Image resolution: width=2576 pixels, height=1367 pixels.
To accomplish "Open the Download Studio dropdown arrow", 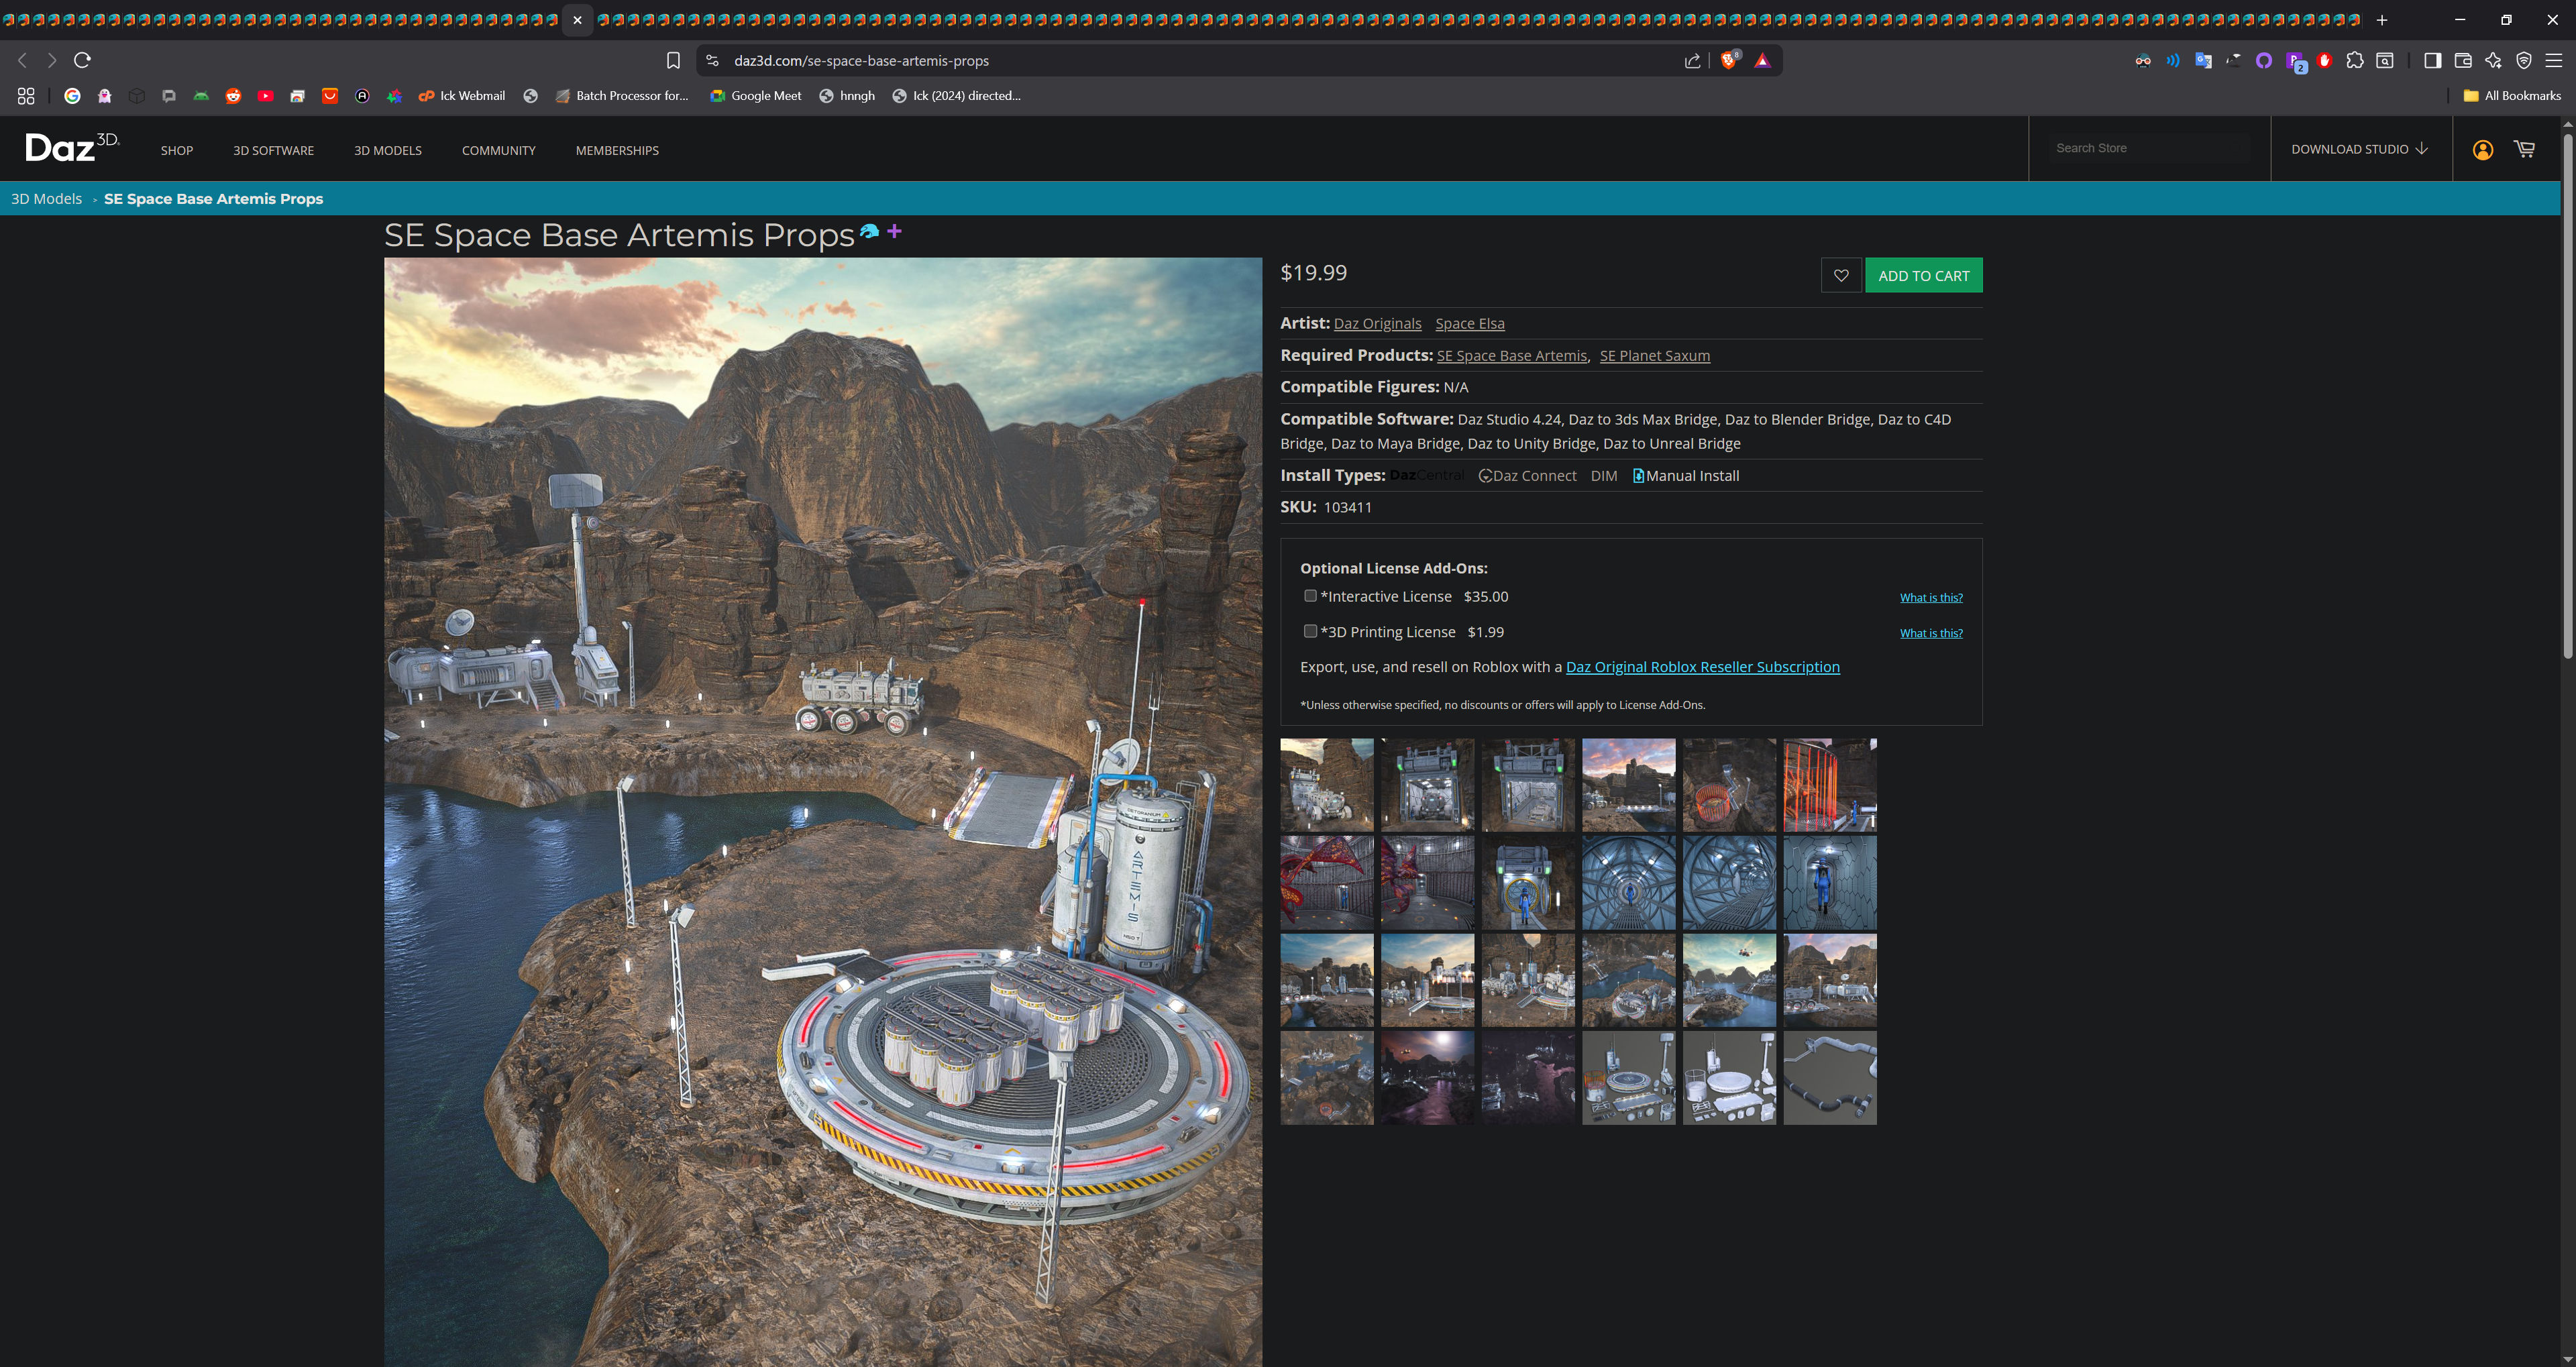I will click(x=2422, y=149).
